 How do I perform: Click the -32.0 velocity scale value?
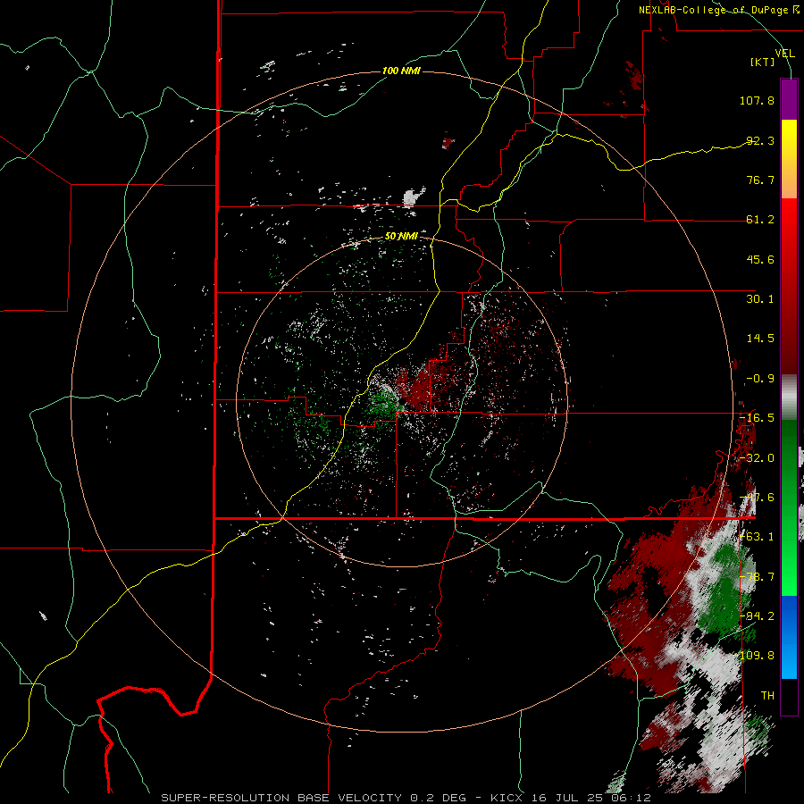tap(757, 458)
